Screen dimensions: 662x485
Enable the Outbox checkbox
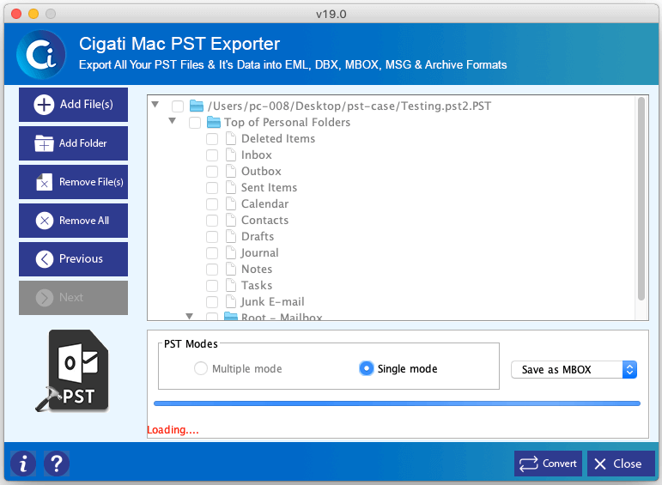pyautogui.click(x=212, y=172)
